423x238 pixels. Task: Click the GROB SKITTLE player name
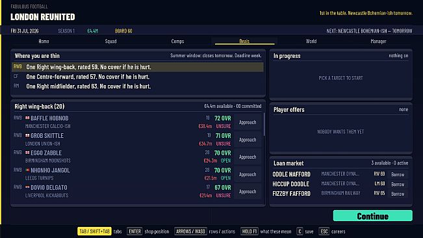[x=47, y=136]
